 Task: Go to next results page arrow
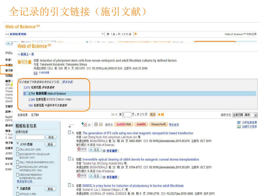160,115
